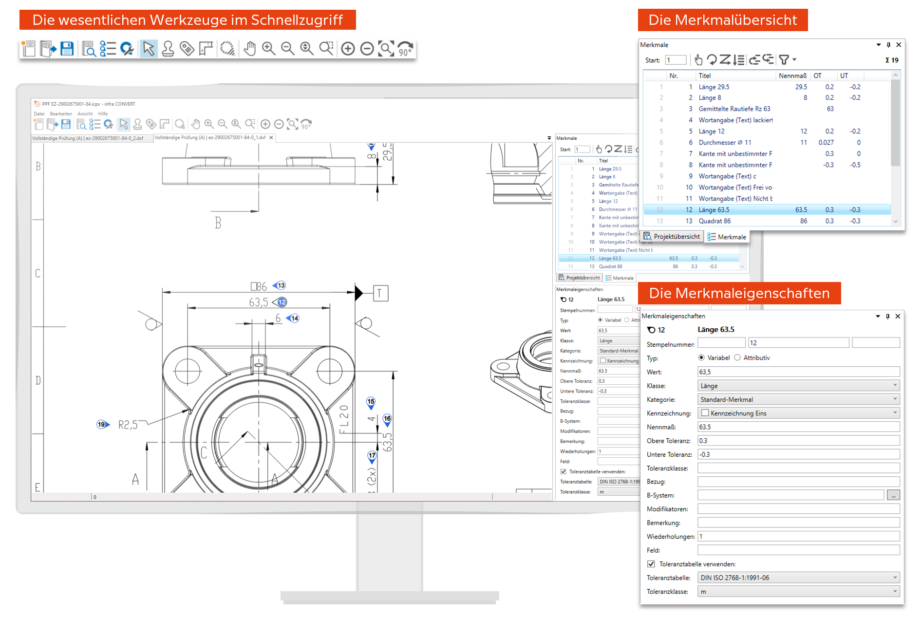
Task: Toggle the Kennzeichnung Eins checkbox
Action: (705, 413)
